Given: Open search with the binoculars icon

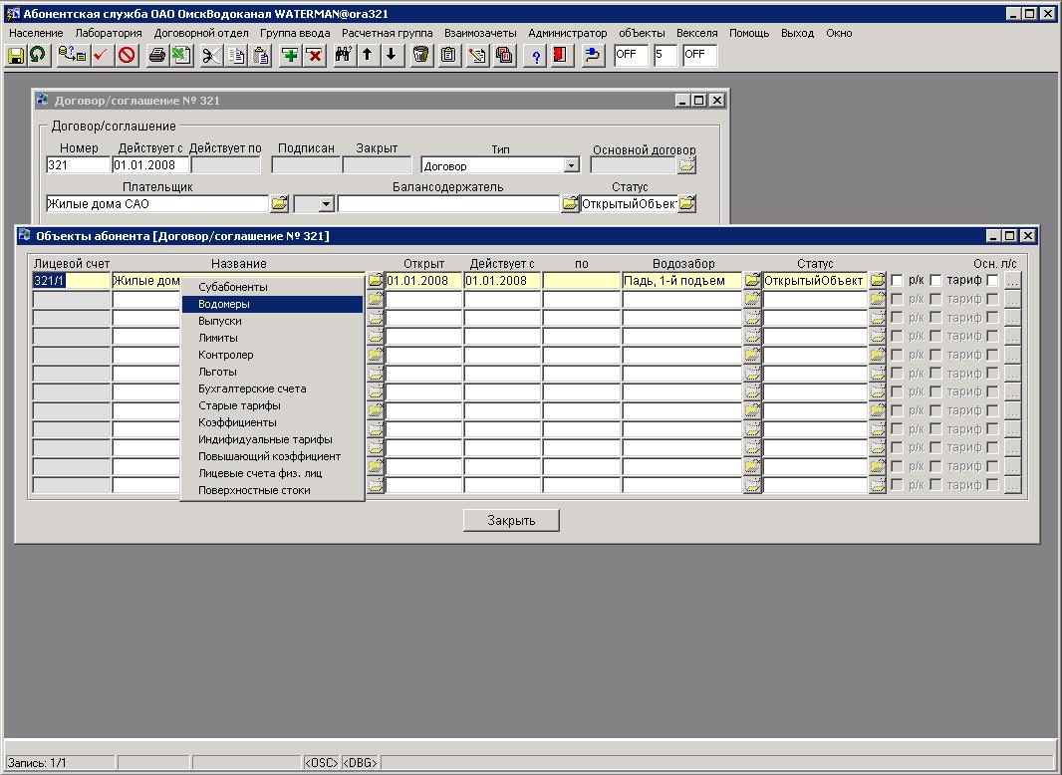Looking at the screenshot, I should (343, 56).
